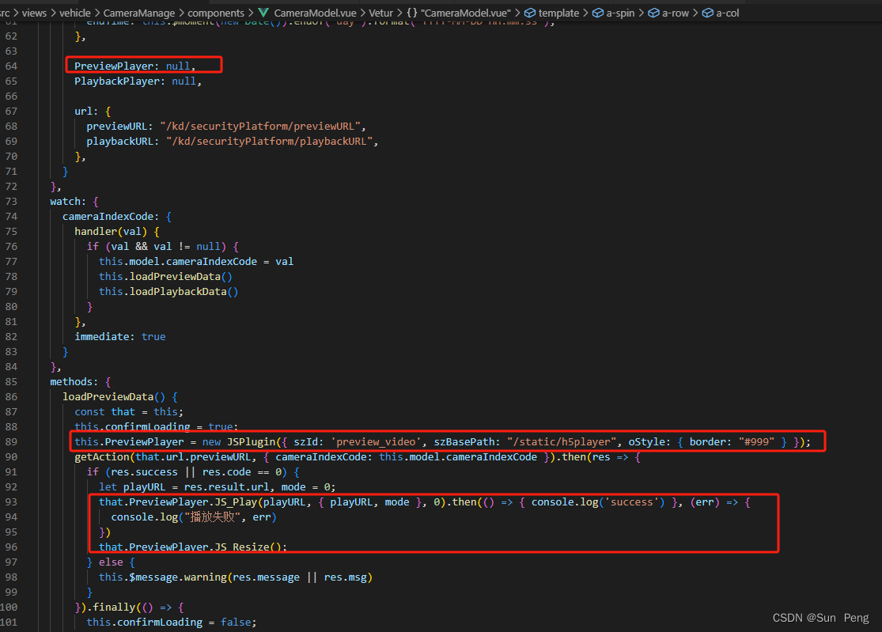Select the a-spin breadcrumb item
882x632 pixels.
coord(620,13)
